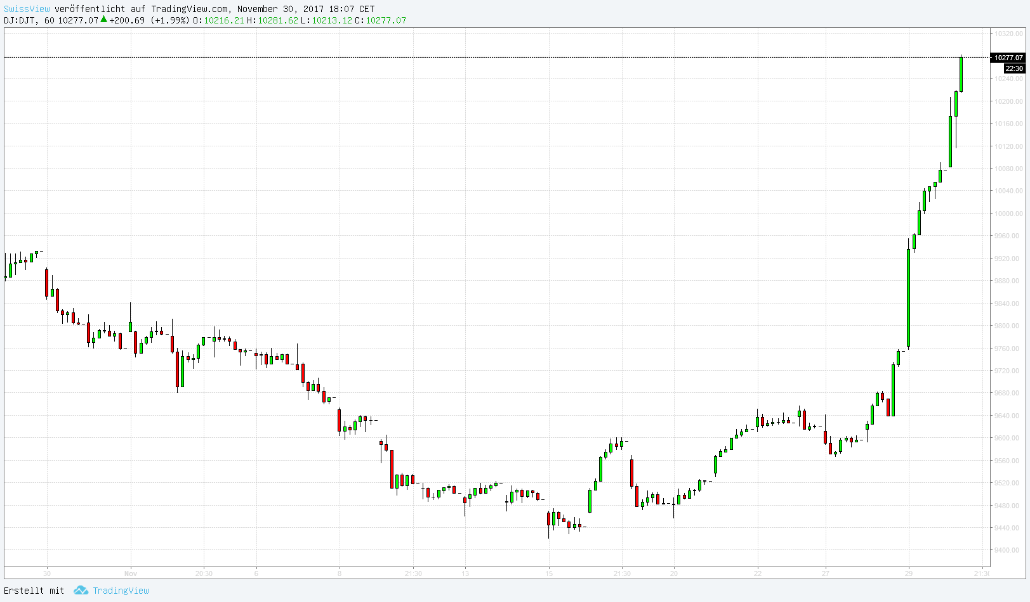Click the Nov date axis label
The width and height of the screenshot is (1030, 602).
131,573
